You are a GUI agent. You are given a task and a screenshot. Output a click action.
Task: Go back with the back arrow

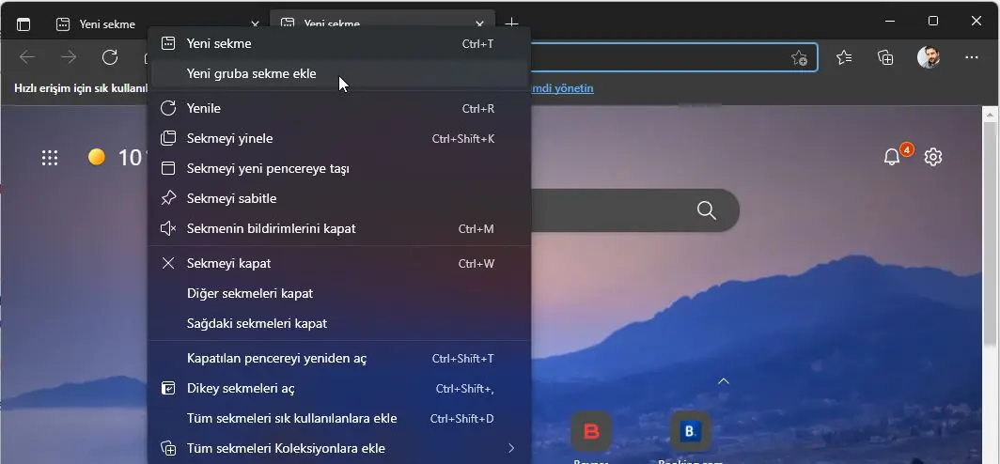(26, 58)
